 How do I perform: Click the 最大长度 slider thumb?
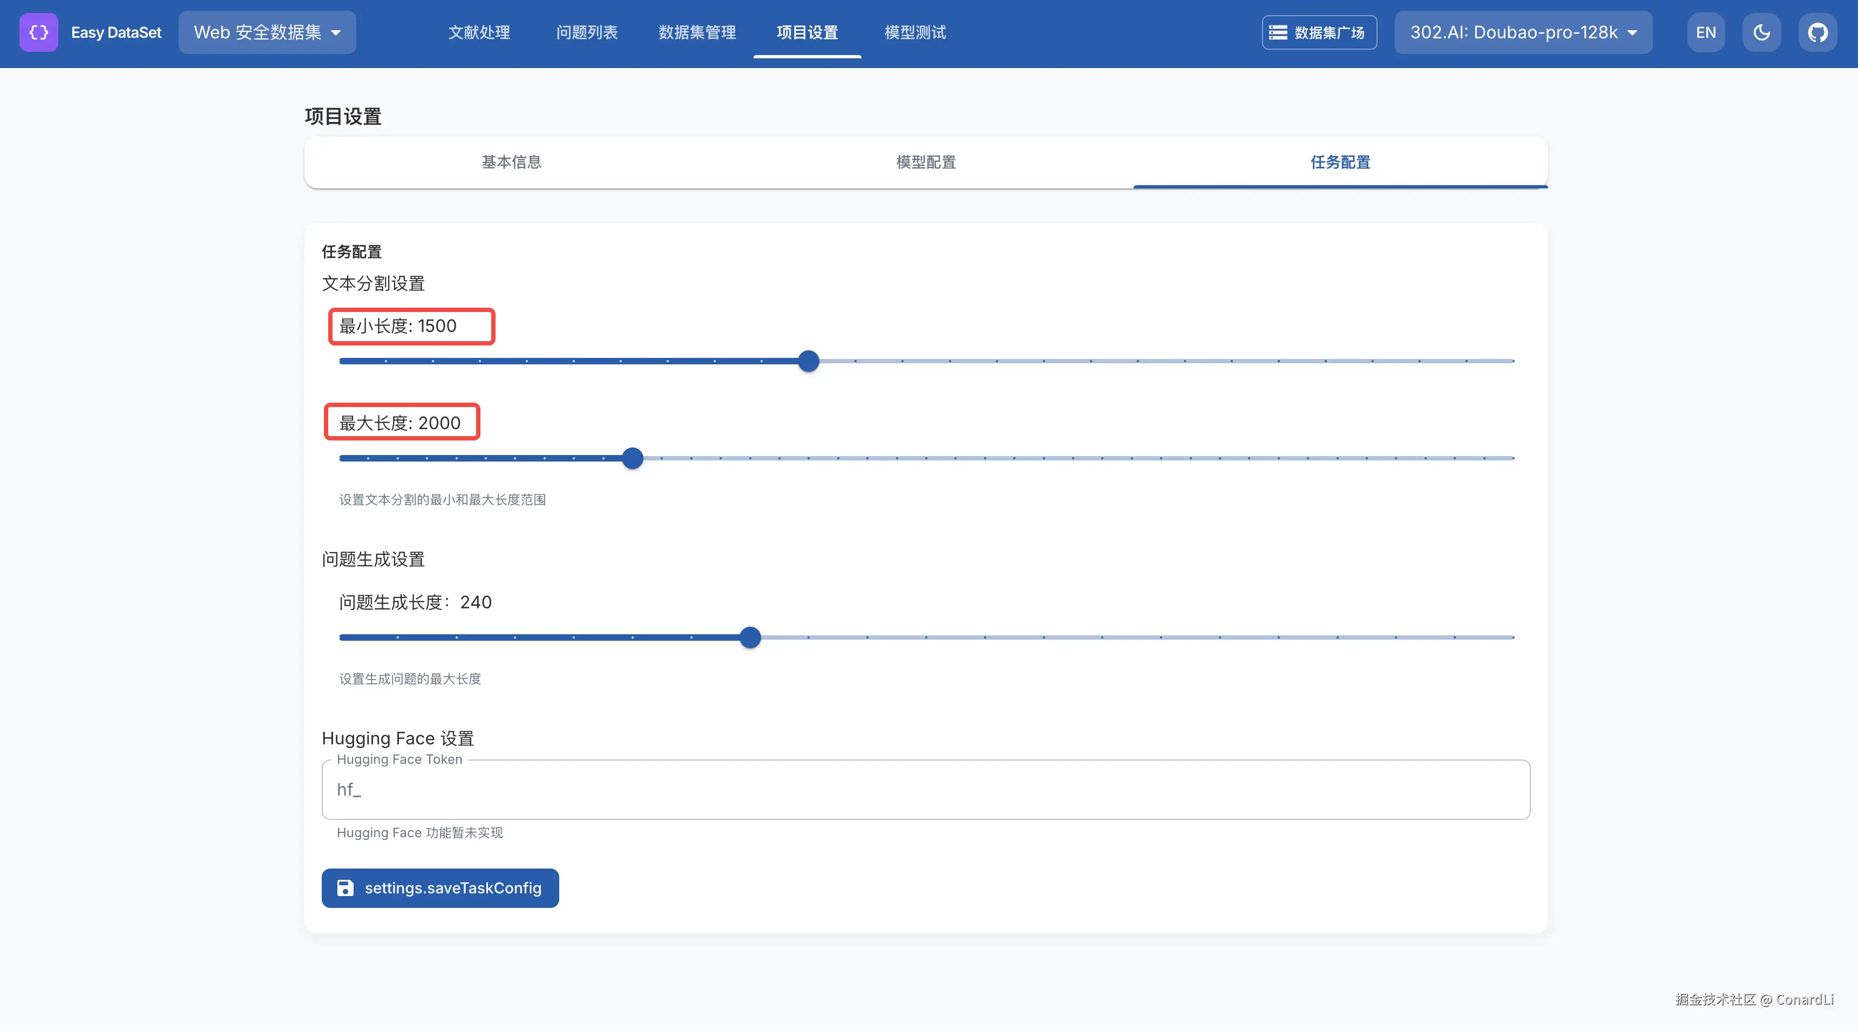pyautogui.click(x=633, y=458)
